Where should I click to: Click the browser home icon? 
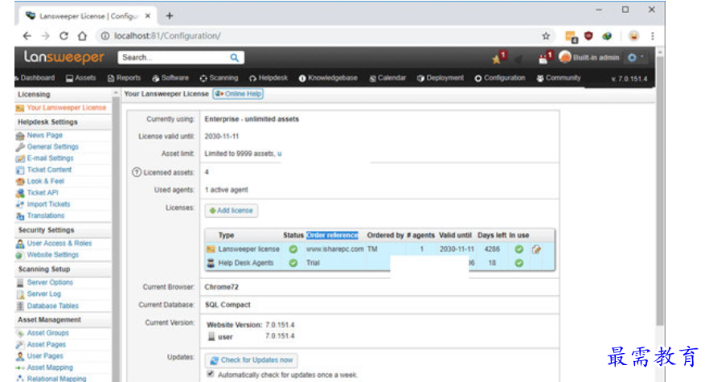click(82, 36)
